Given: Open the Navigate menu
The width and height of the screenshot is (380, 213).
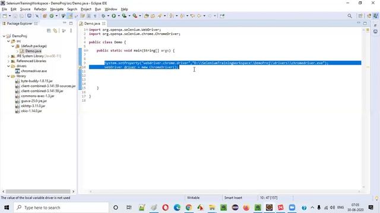Looking at the screenshot, I should (57, 9).
